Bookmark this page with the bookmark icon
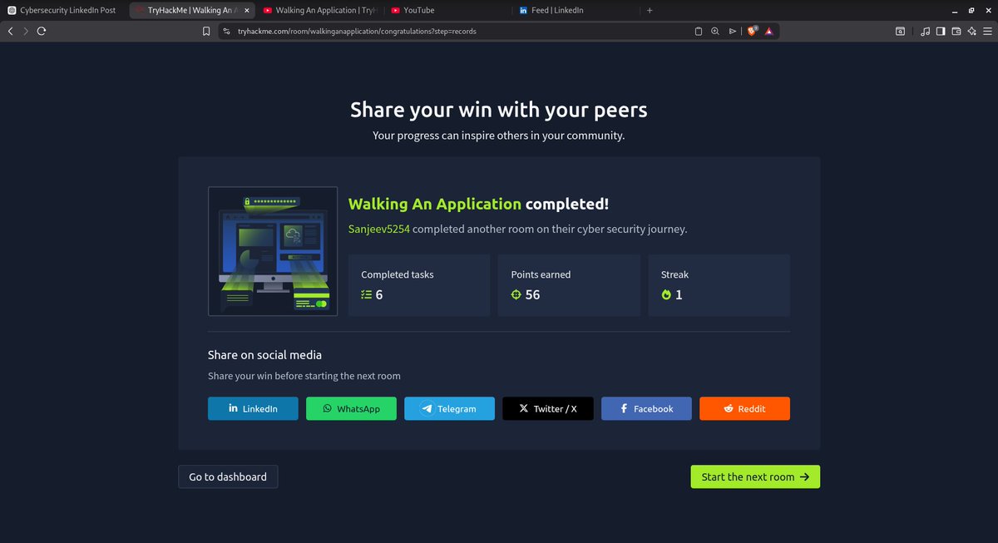The height and width of the screenshot is (543, 998). pos(206,31)
